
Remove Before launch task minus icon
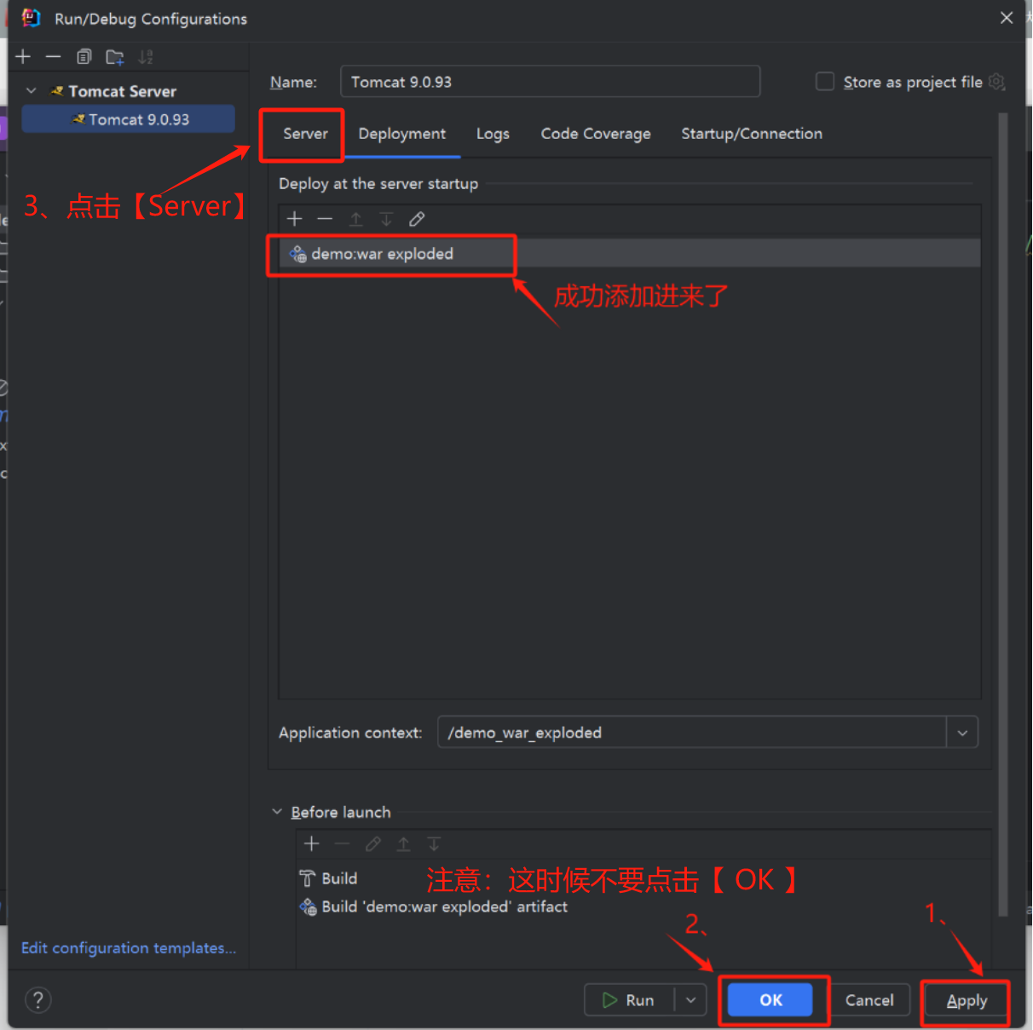342,843
